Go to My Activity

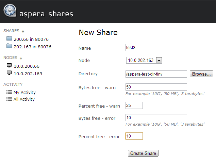24,92
